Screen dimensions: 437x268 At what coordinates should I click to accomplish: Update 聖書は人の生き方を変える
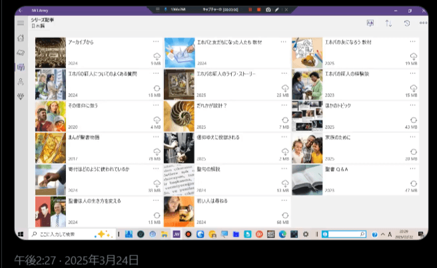click(x=157, y=215)
